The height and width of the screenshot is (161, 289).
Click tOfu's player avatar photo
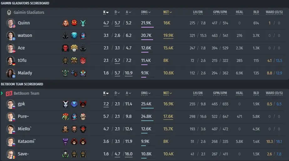(x=11, y=61)
